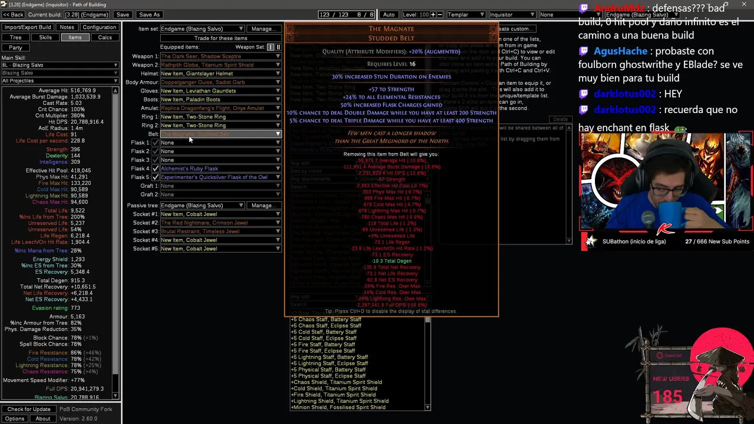
Task: Switch to the Tree tab
Action: pyautogui.click(x=15, y=38)
